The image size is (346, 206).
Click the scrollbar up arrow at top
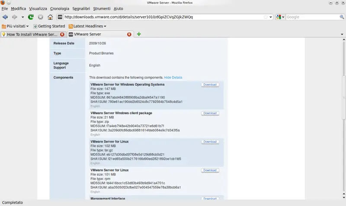pos(343,40)
